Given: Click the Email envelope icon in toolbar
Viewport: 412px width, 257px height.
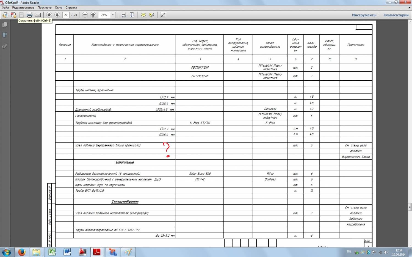Looking at the screenshot, I should [38, 15].
